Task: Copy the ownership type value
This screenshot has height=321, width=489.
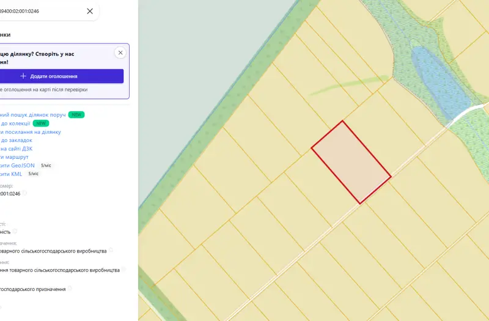Action: (15, 231)
